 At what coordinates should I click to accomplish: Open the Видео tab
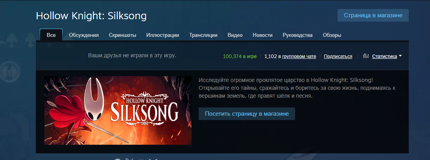tap(235, 35)
